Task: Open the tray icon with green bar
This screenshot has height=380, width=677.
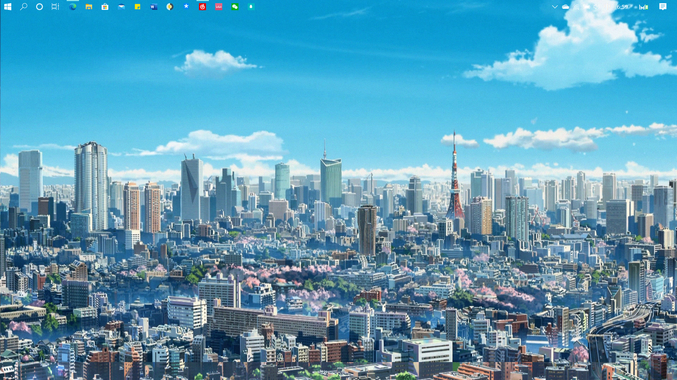Action: 644,7
